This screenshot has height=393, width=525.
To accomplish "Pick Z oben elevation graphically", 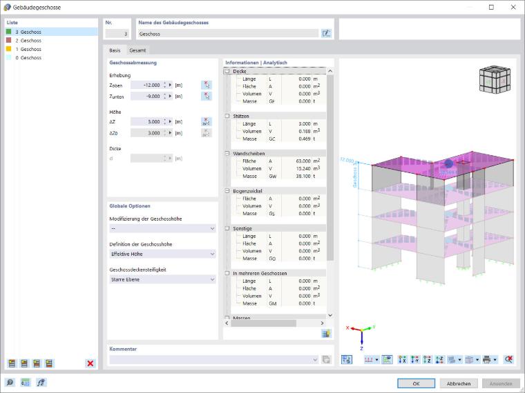I will [x=207, y=85].
